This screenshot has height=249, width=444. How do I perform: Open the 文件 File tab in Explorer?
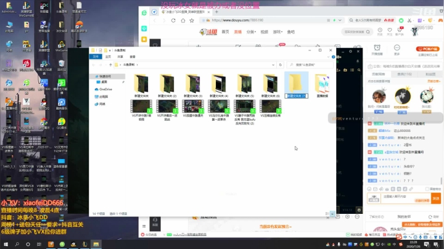point(96,57)
